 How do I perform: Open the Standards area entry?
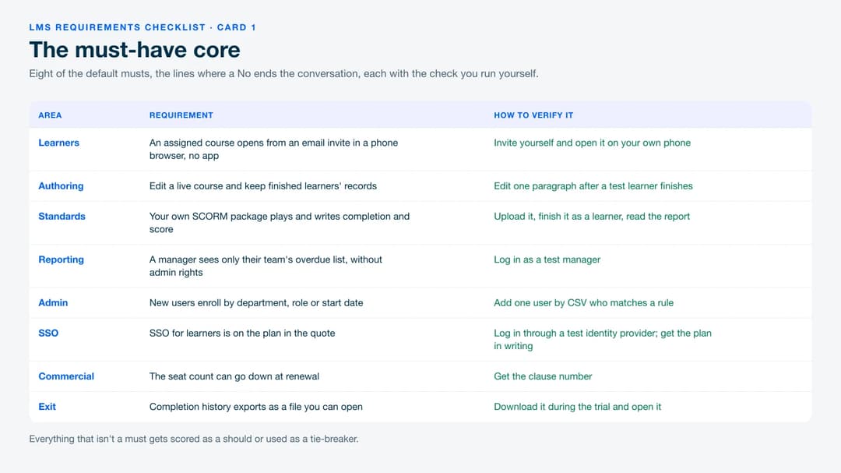[x=62, y=217]
